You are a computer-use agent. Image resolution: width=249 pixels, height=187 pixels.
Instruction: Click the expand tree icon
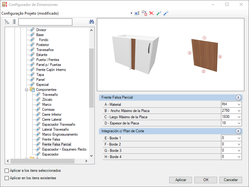pyautogui.click(x=7, y=22)
